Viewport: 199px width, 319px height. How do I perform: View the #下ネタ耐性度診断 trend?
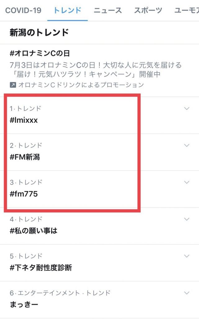coord(41,268)
